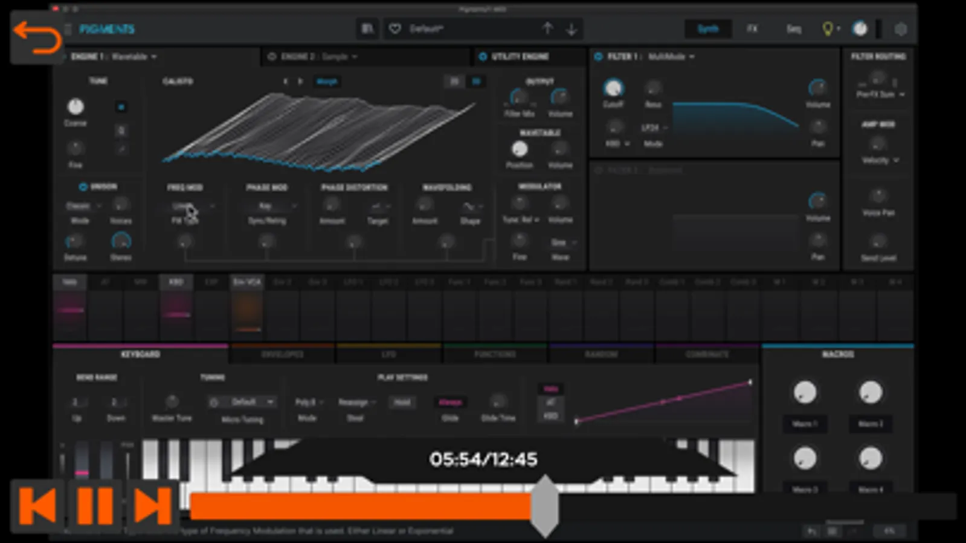Click the Filter 1 Reso knob
This screenshot has width=966, height=543.
pyautogui.click(x=653, y=89)
